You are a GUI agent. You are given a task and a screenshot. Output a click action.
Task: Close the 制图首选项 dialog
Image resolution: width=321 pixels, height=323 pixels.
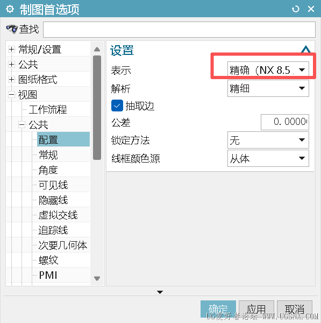[311, 9]
